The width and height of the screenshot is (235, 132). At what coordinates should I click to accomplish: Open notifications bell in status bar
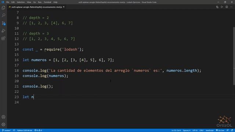[x=232, y=131]
